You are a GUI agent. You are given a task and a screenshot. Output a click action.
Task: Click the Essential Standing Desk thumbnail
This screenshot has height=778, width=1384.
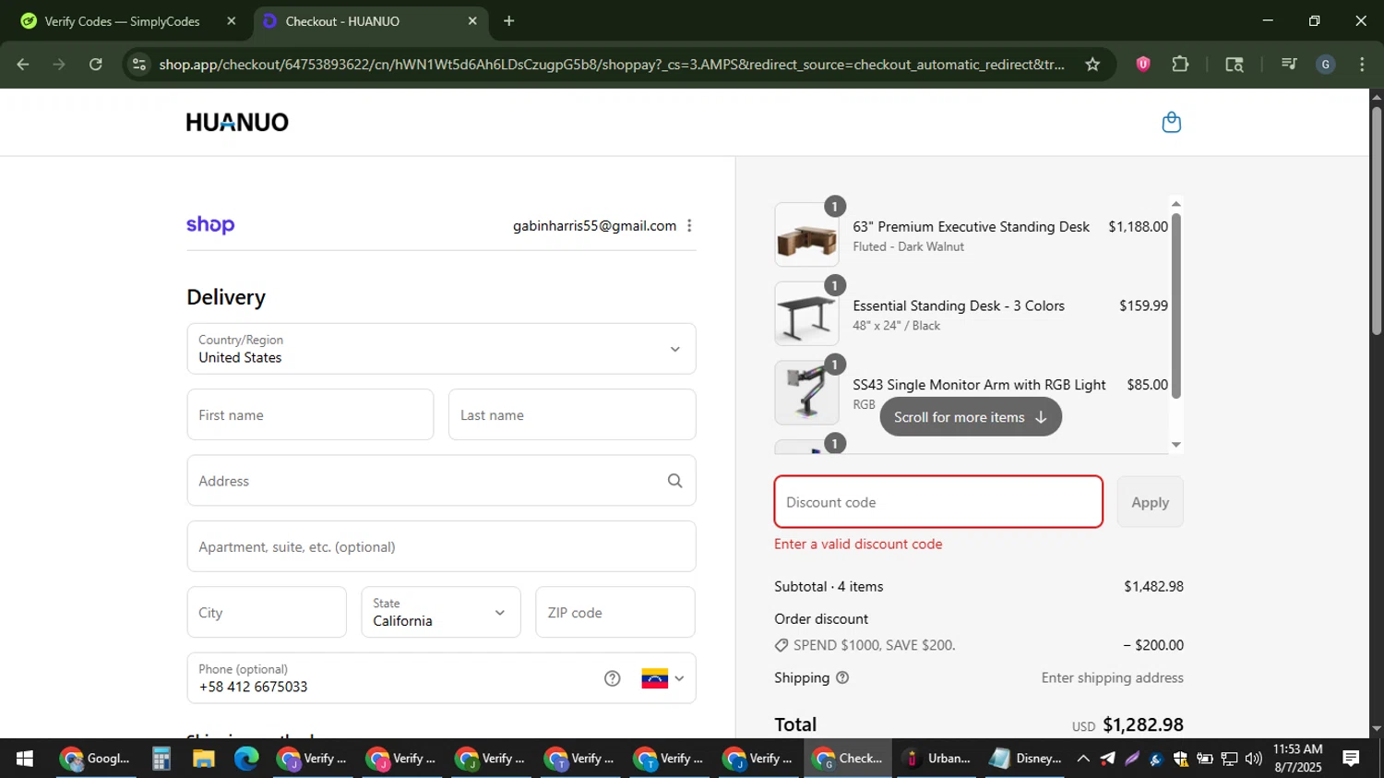[x=806, y=314]
